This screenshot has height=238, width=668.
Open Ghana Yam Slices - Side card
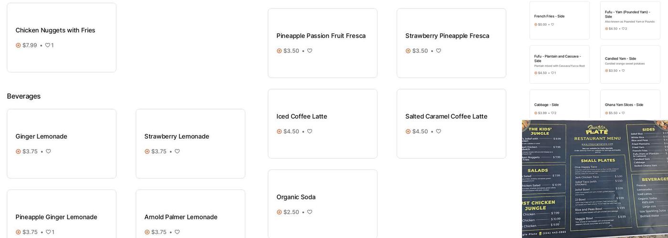click(x=630, y=107)
